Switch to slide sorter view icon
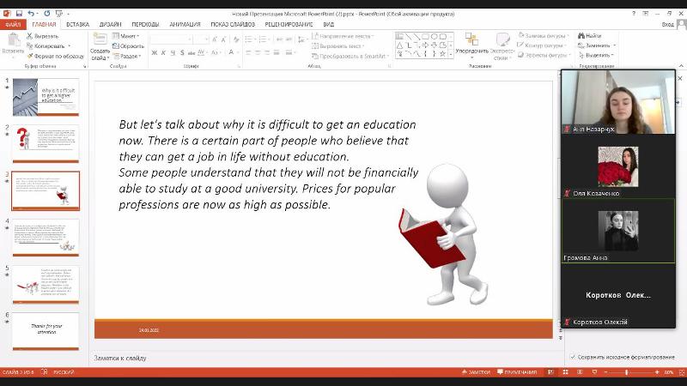 pyautogui.click(x=565, y=372)
